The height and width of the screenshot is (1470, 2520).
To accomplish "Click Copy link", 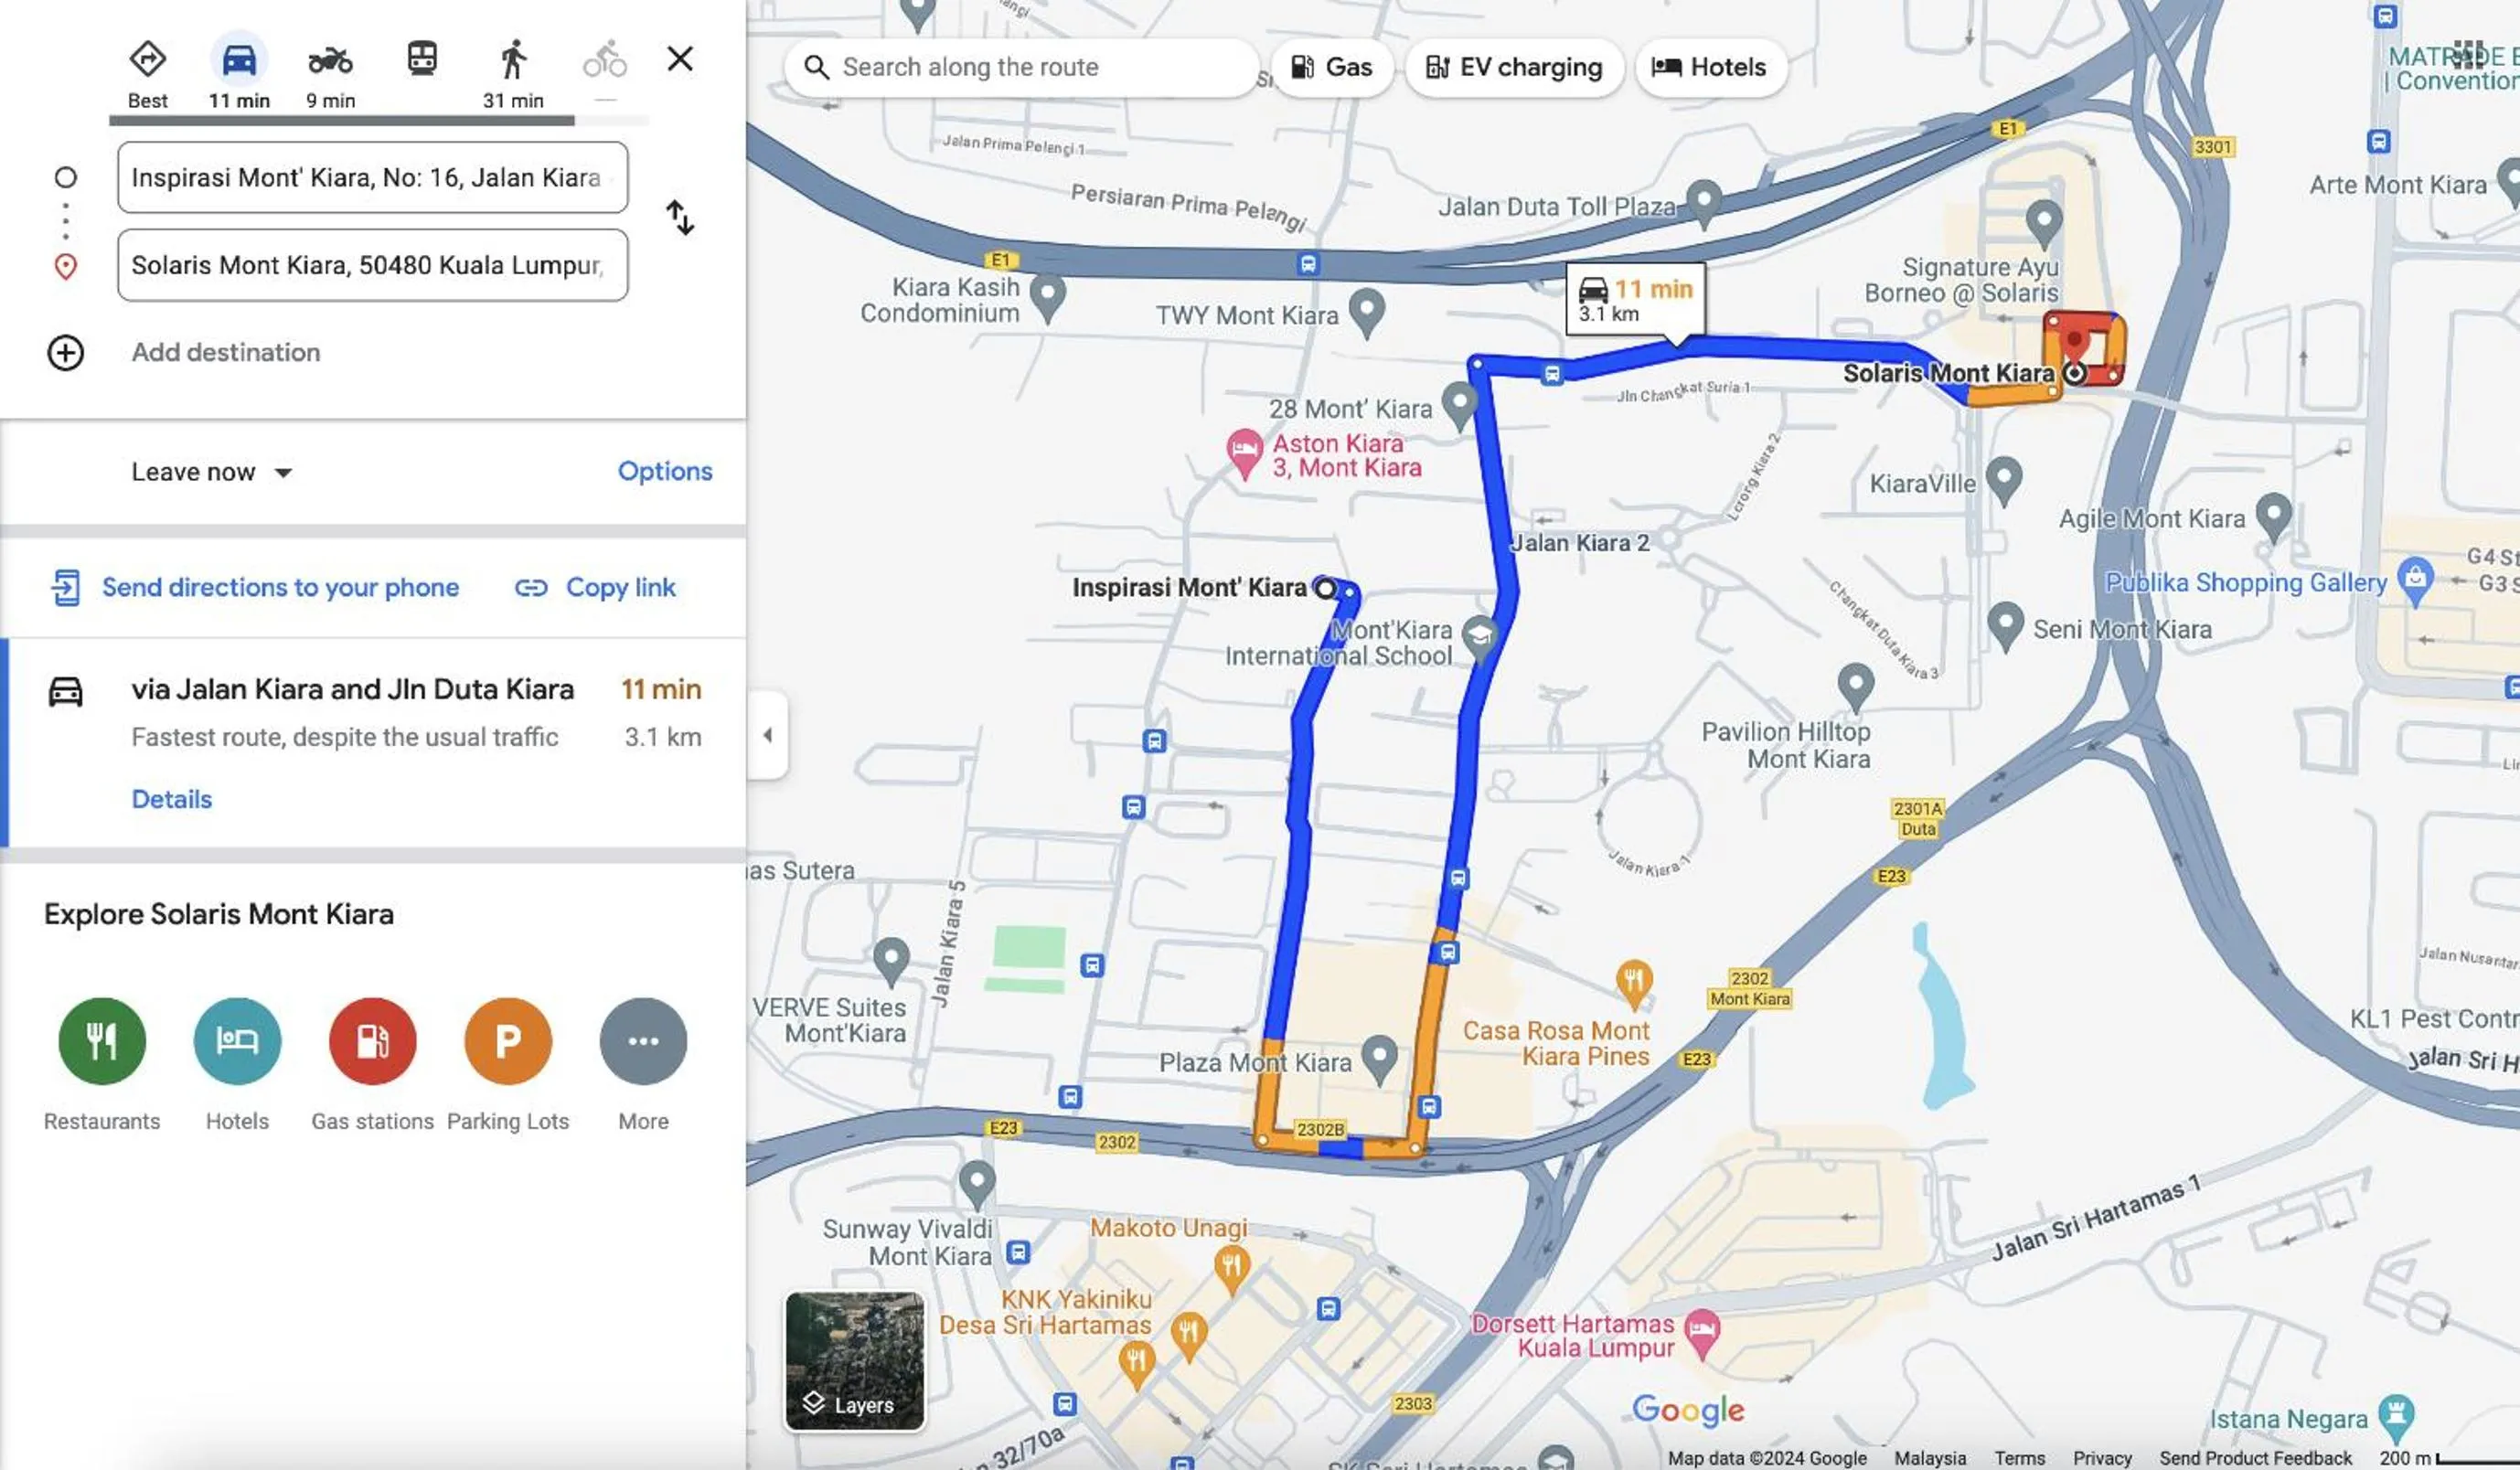I will [x=595, y=587].
